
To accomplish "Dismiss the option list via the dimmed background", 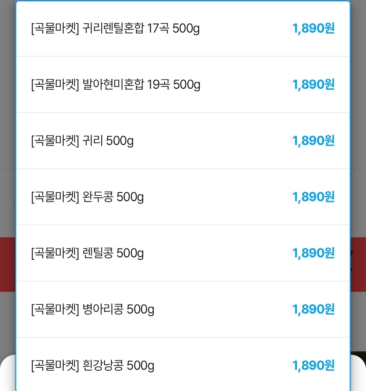I will (x=7, y=102).
